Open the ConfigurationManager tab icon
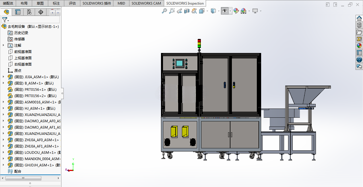This screenshot has width=363, height=187. (29, 12)
